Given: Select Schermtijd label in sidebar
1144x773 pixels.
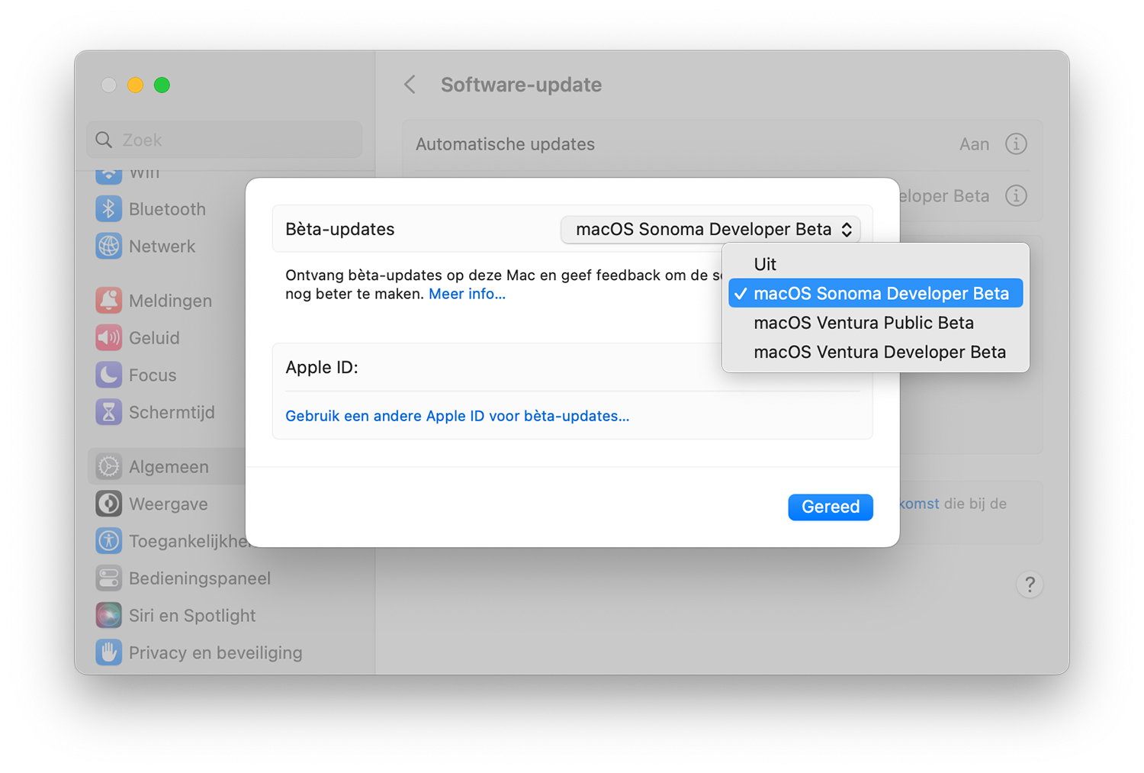Looking at the screenshot, I should 172,412.
